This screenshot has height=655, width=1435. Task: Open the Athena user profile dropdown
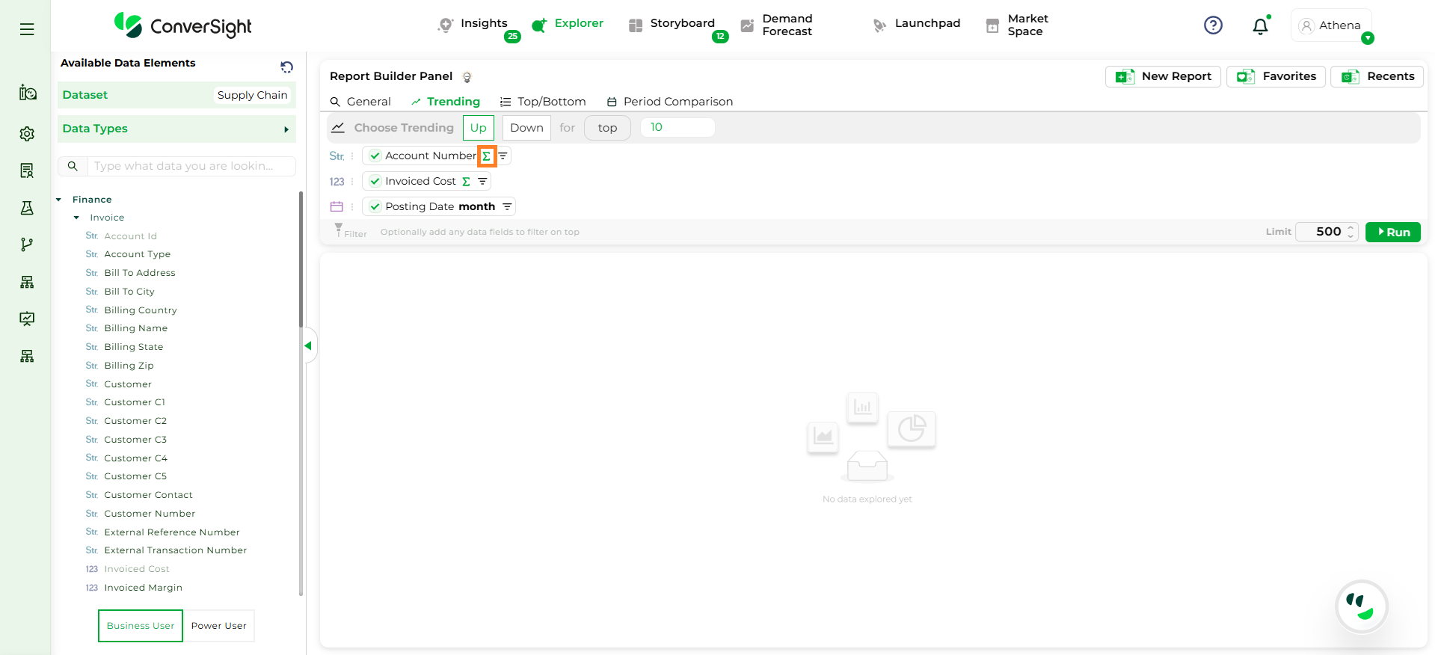tap(1332, 26)
